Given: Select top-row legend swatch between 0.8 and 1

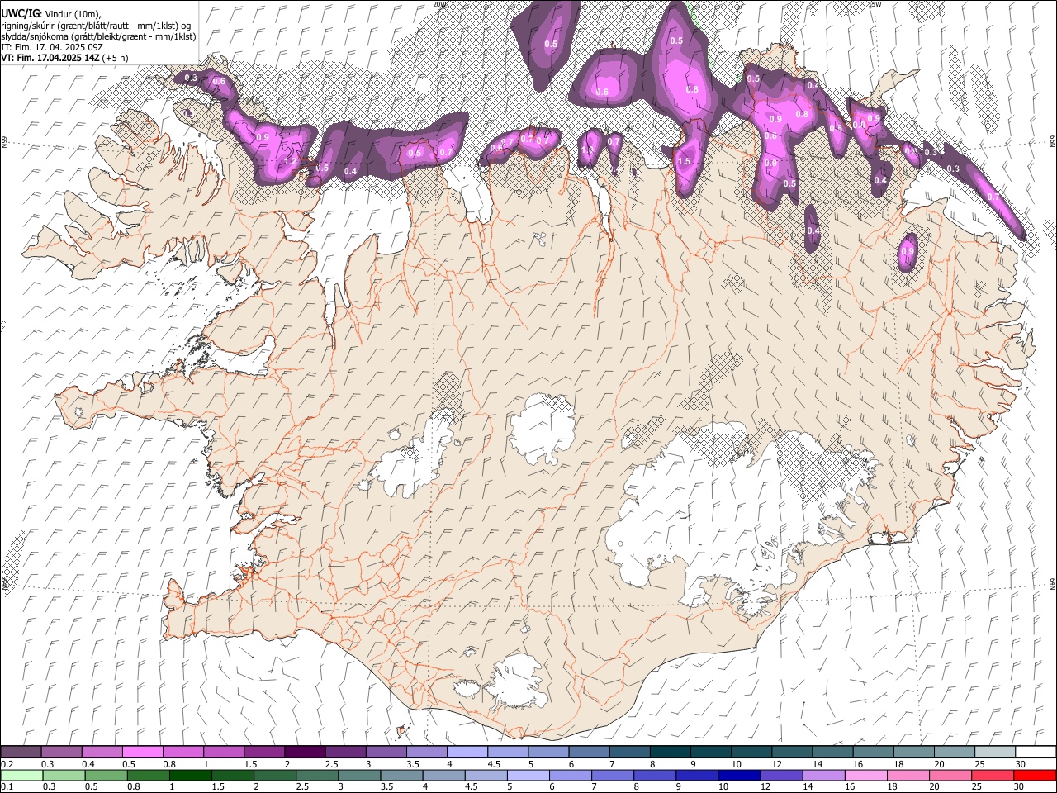Looking at the screenshot, I should 183,752.
